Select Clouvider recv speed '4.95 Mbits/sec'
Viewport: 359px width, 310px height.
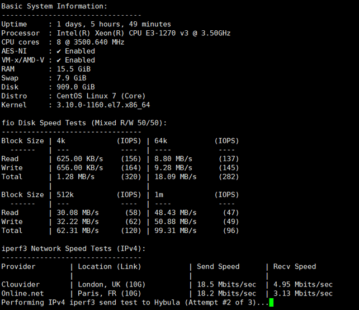click(303, 285)
